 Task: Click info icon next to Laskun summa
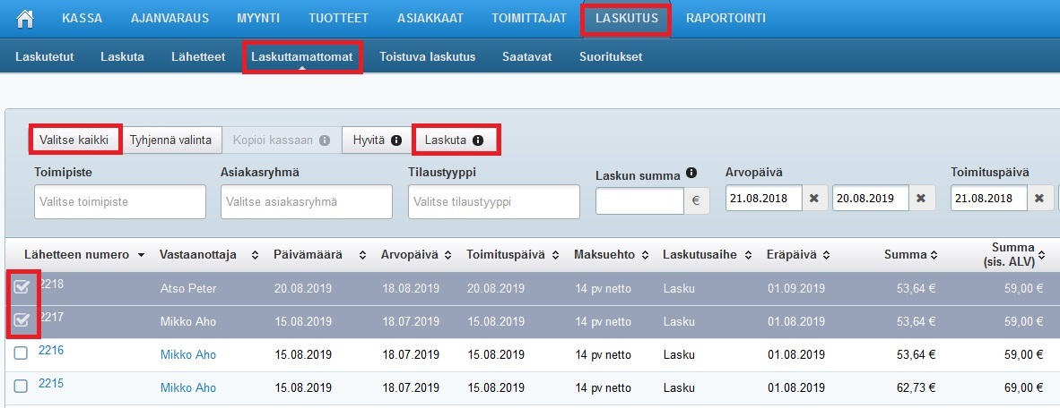[x=691, y=174]
